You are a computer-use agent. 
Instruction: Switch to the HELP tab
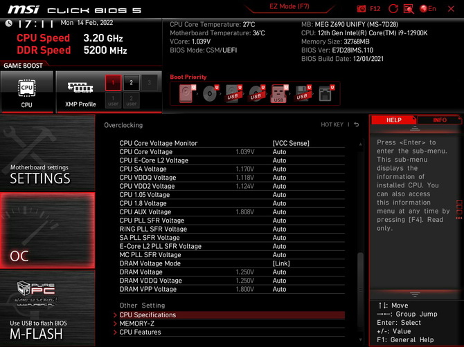393,120
